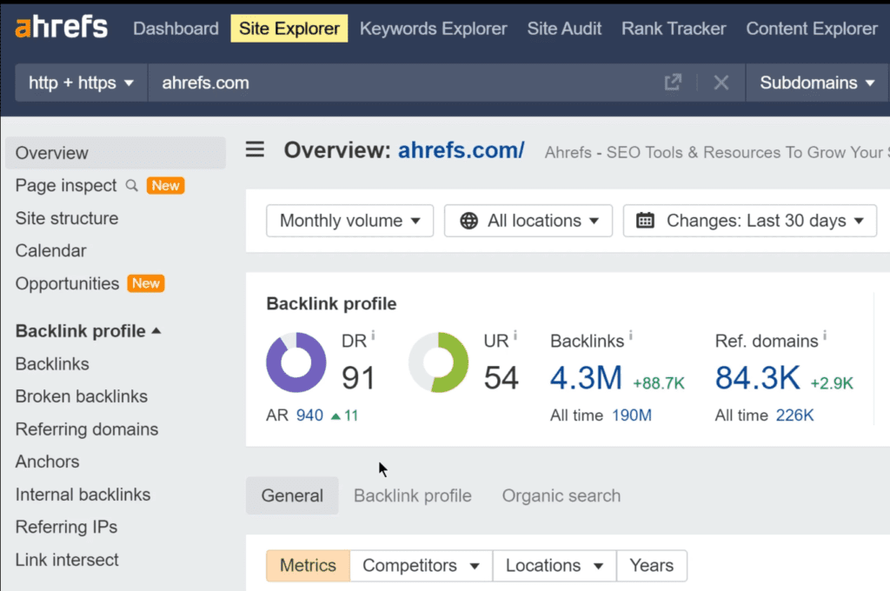Image resolution: width=890 pixels, height=591 pixels.
Task: Click the globe icon in All locations
Action: click(468, 221)
